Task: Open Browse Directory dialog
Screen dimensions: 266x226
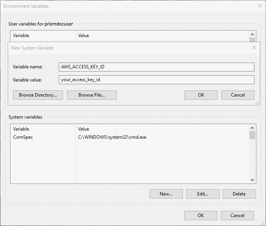Action: pyautogui.click(x=38, y=95)
